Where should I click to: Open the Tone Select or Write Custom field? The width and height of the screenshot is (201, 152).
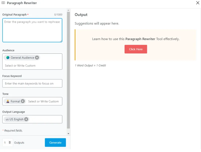pos(44,101)
